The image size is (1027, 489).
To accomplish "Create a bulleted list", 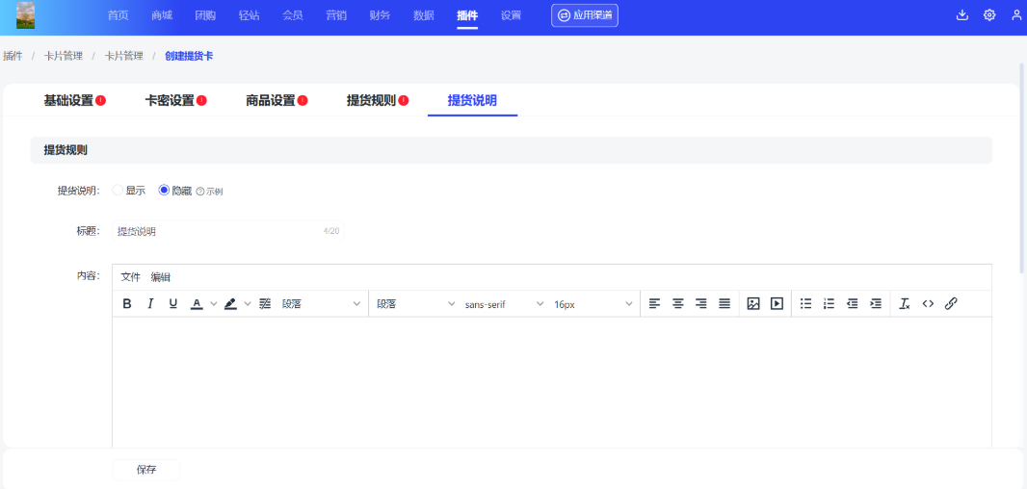I will pos(805,304).
